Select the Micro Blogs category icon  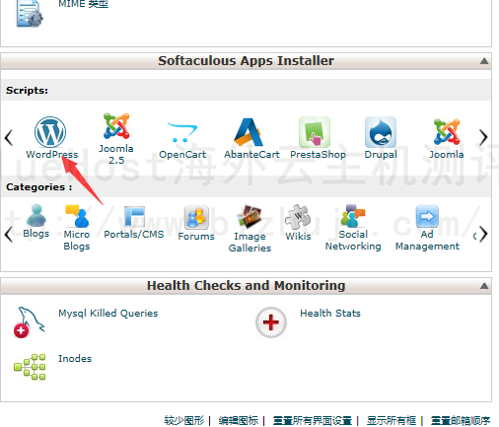77,216
